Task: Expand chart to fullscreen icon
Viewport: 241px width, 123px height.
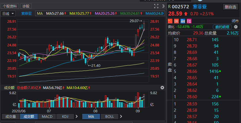Action: pos(156,6)
